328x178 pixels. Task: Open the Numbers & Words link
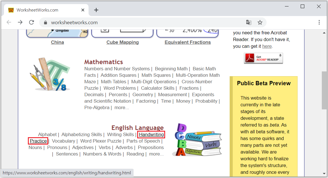tap(102, 154)
